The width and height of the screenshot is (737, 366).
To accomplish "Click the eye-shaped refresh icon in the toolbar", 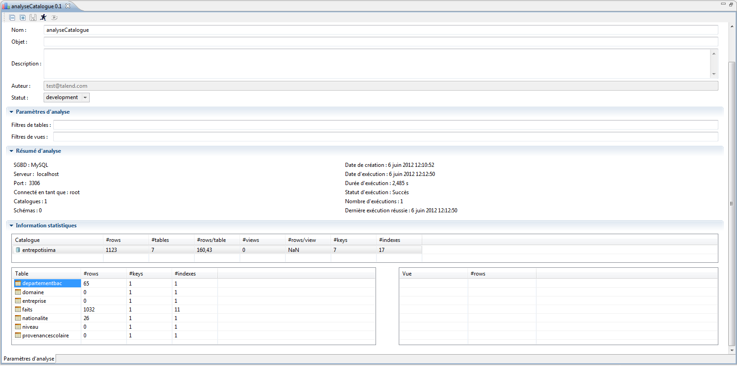I will [x=54, y=18].
